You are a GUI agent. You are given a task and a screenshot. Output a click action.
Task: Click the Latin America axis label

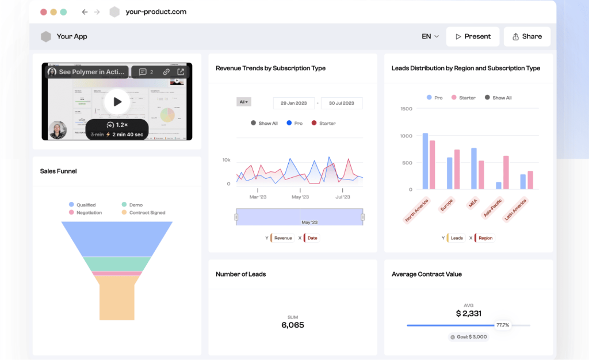point(515,209)
